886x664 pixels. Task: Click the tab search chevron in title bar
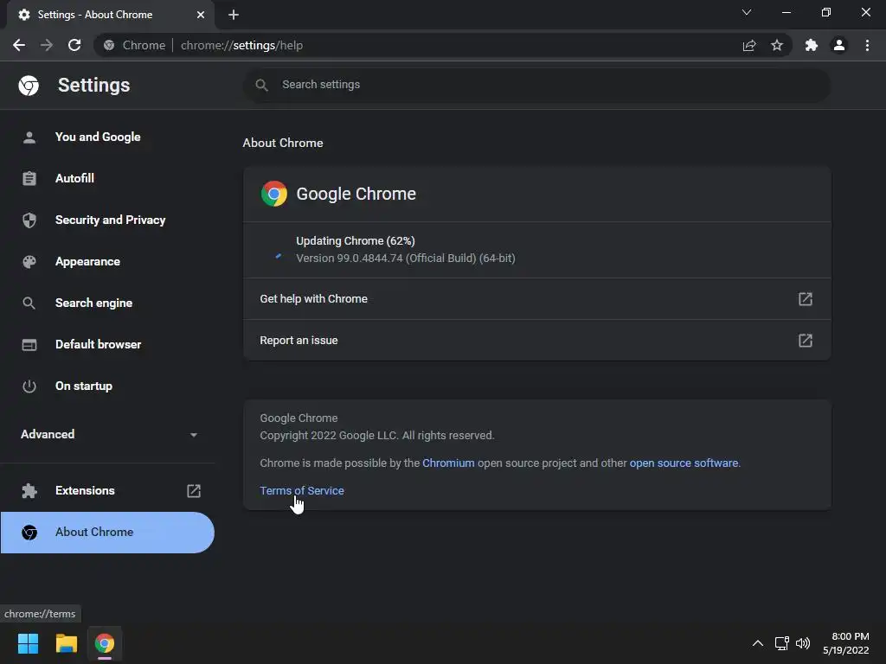click(x=747, y=12)
